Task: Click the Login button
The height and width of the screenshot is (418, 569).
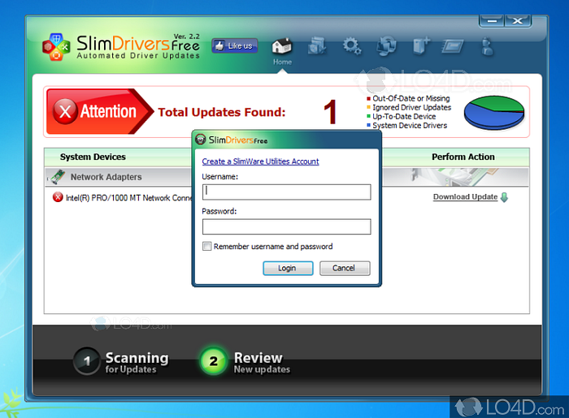Action: [x=288, y=268]
